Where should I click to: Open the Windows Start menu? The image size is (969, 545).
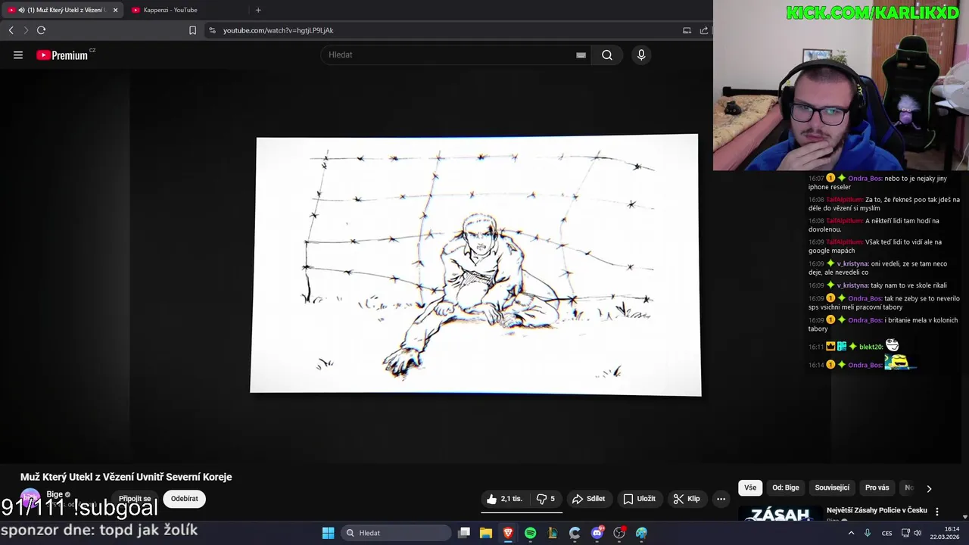coord(328,533)
